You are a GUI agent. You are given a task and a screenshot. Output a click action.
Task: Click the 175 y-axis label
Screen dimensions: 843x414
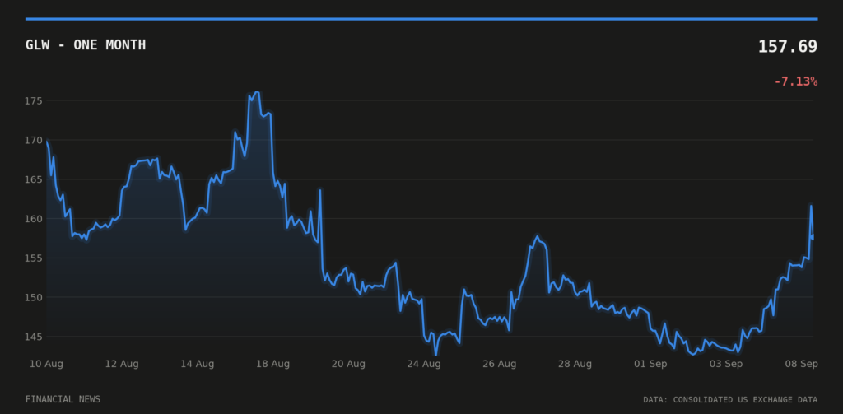pyautogui.click(x=33, y=101)
